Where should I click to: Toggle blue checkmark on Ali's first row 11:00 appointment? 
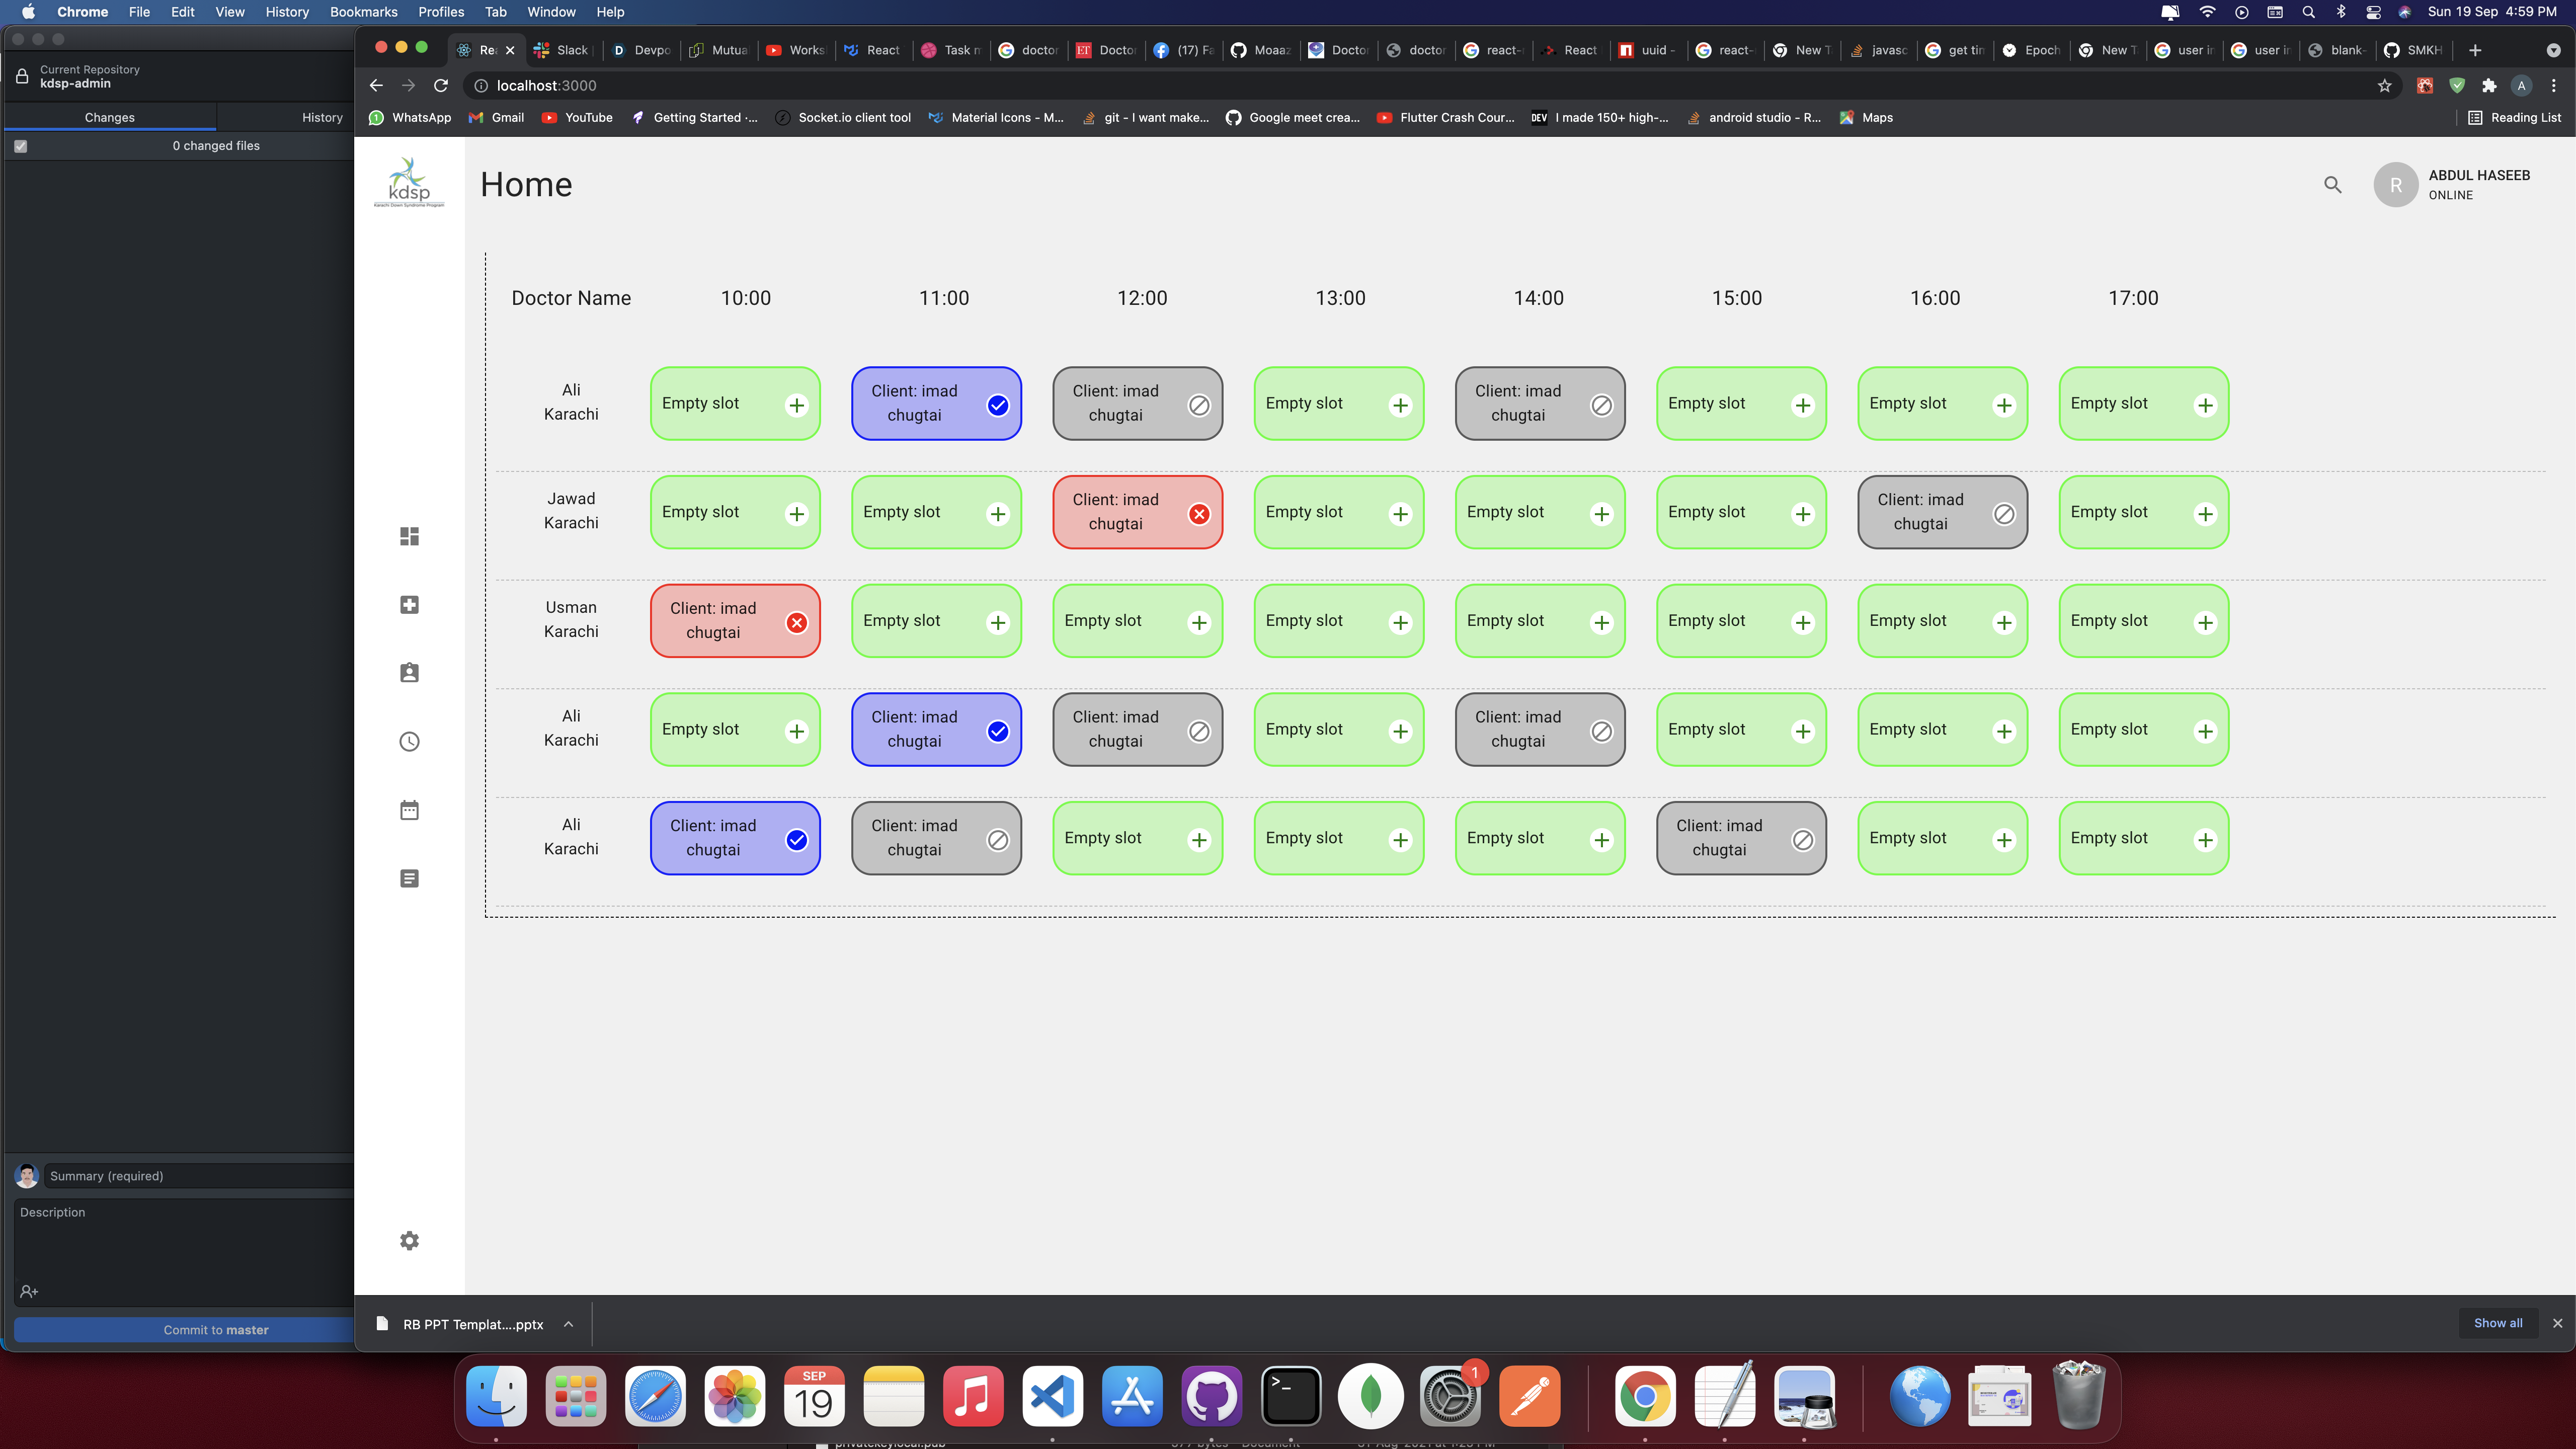[997, 405]
